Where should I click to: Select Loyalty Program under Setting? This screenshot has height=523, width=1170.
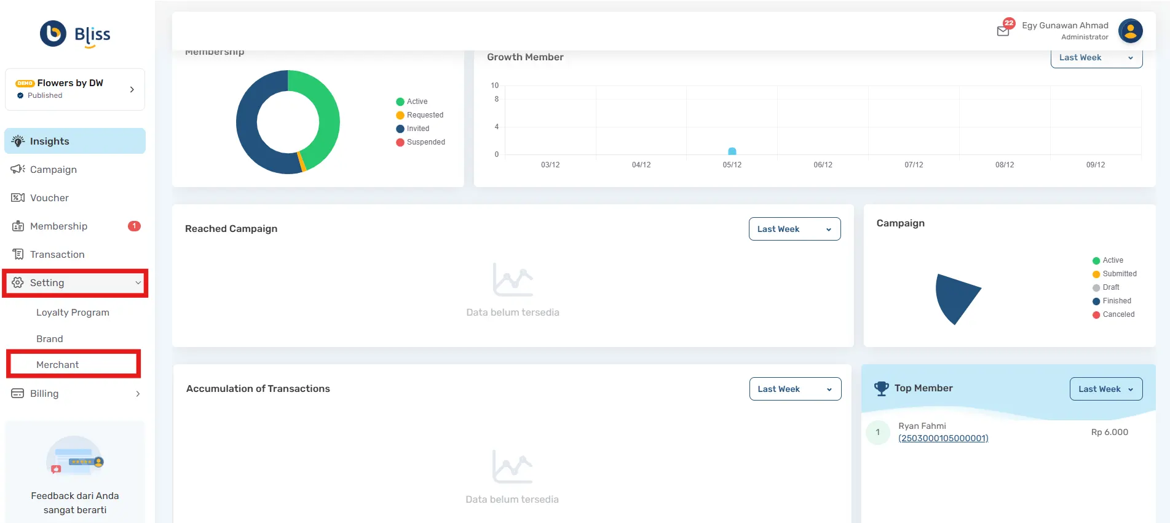(73, 313)
